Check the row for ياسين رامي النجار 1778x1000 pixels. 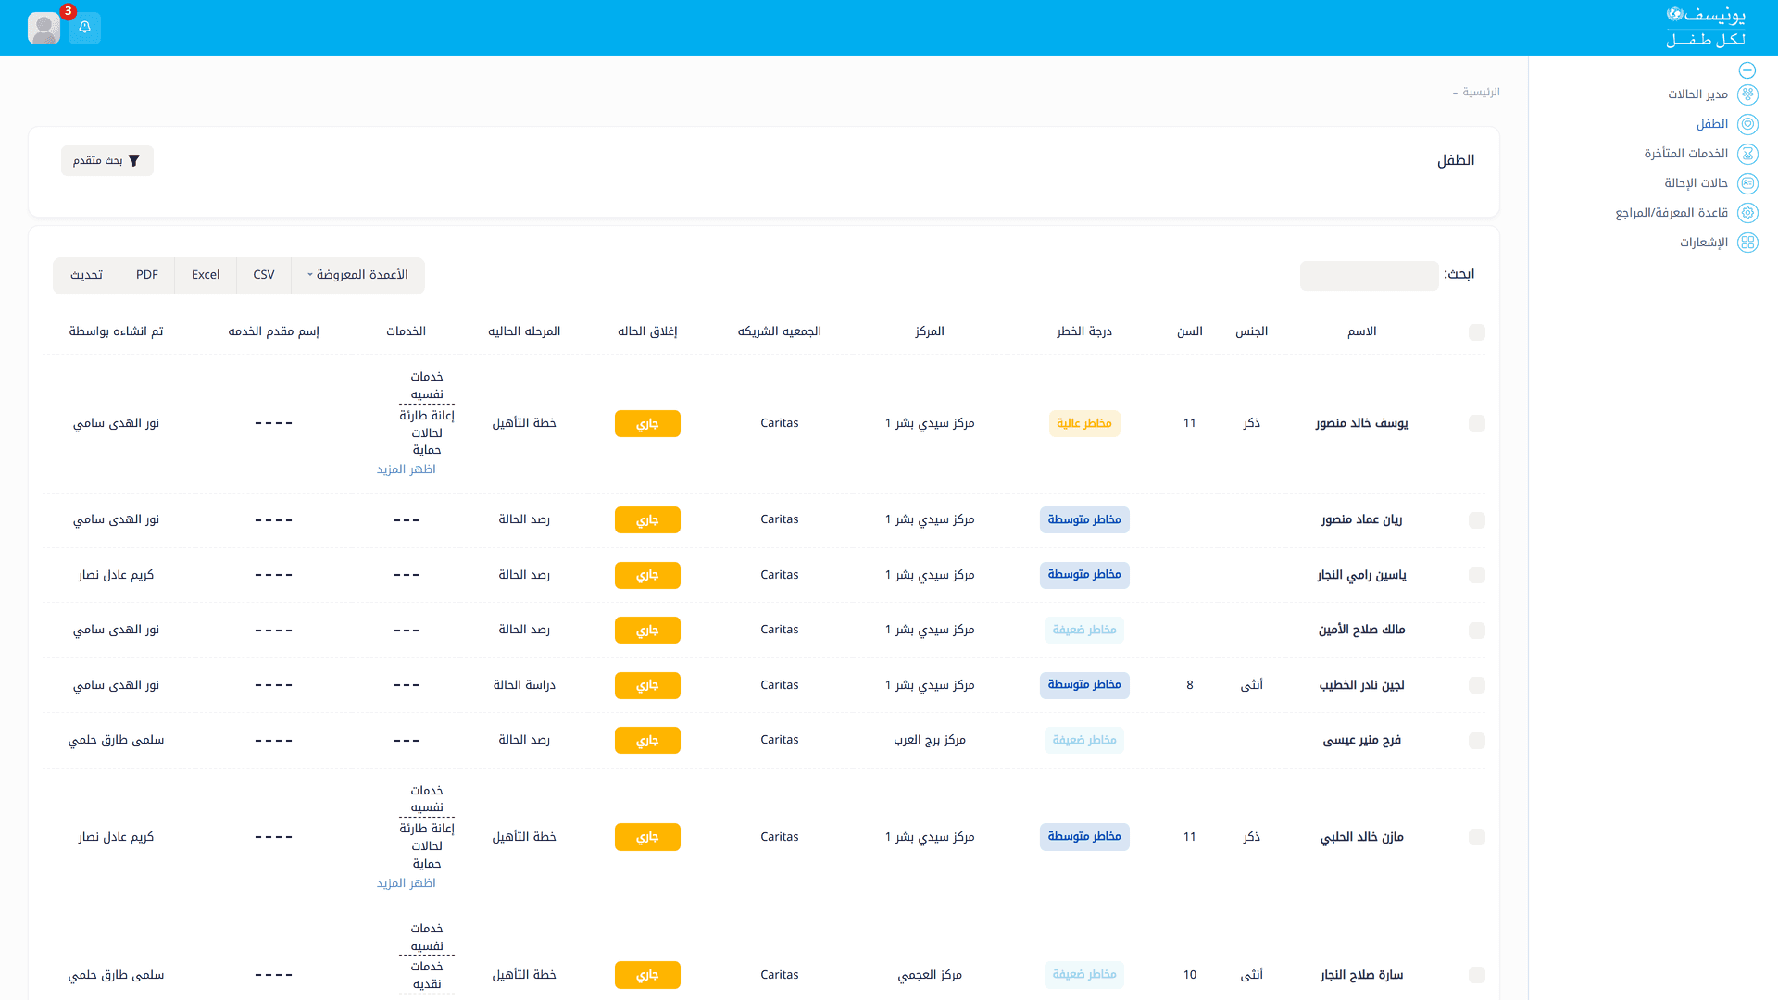pyautogui.click(x=1477, y=575)
